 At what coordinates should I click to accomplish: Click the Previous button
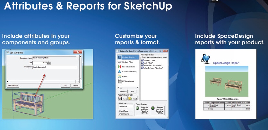123,91
